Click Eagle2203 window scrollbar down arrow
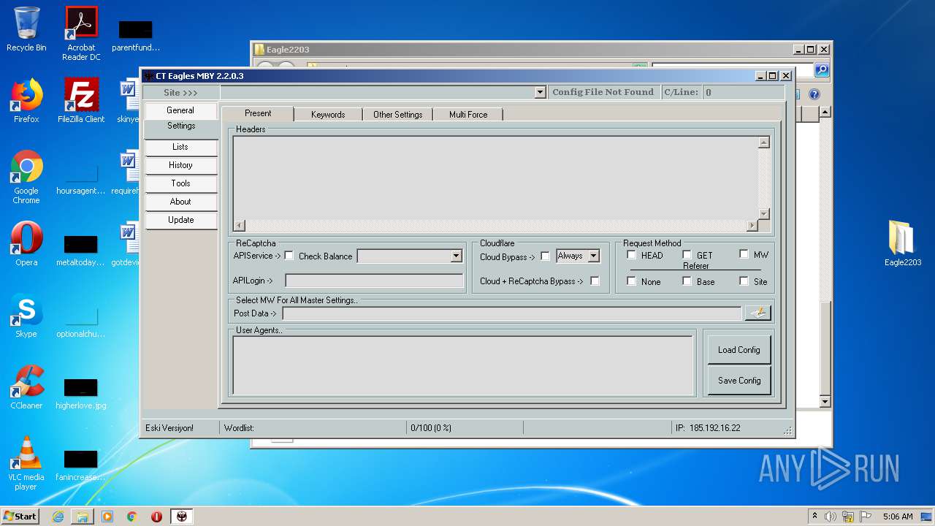935x526 pixels. tap(825, 402)
